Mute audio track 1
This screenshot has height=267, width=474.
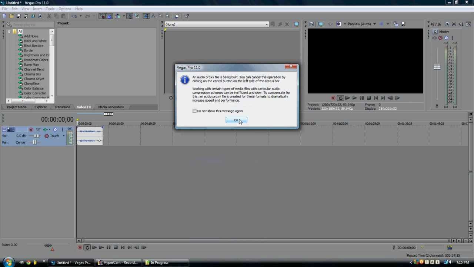[55, 129]
